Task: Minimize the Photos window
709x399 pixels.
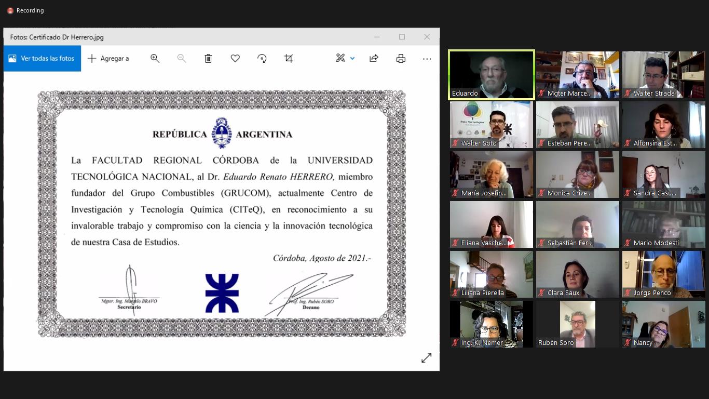Action: [x=377, y=37]
